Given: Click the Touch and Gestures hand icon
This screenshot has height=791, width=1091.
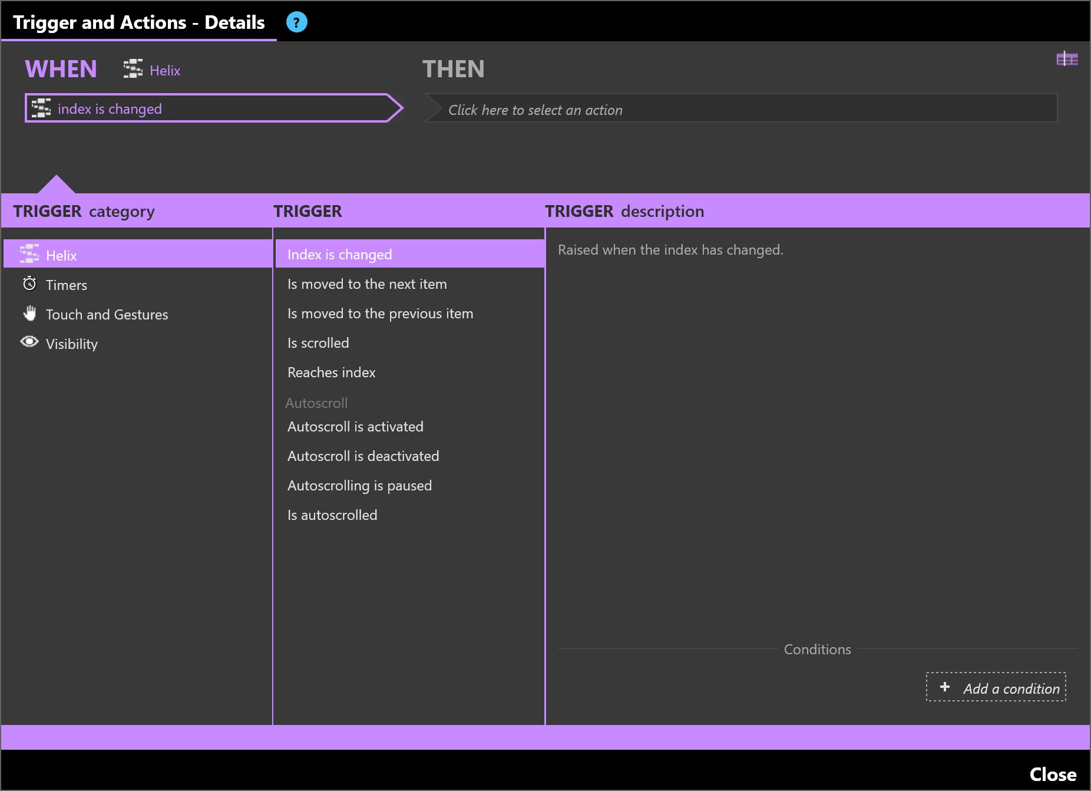Looking at the screenshot, I should [29, 313].
